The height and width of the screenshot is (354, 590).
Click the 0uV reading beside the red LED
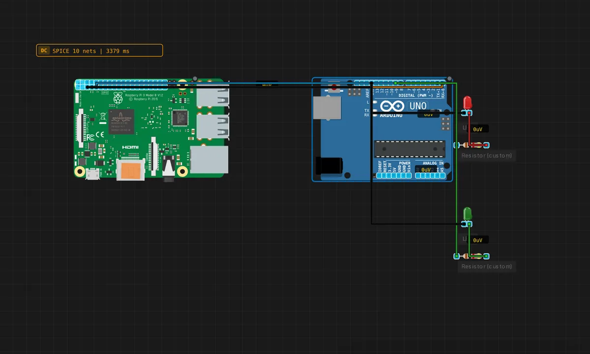(x=478, y=129)
